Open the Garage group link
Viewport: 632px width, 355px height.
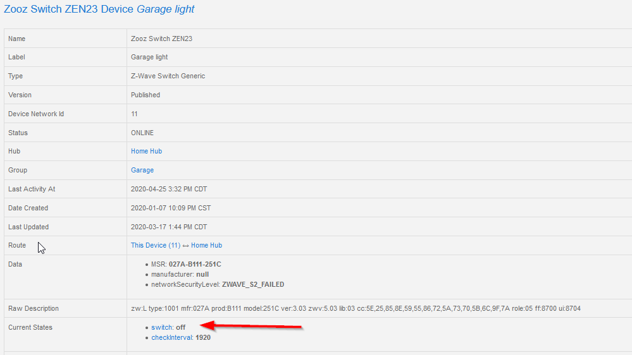[x=142, y=171]
